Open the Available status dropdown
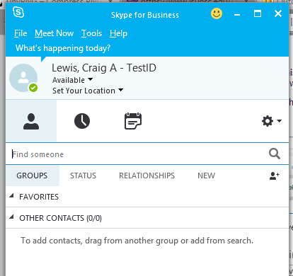Screen dimensions: 293x276 (72, 80)
